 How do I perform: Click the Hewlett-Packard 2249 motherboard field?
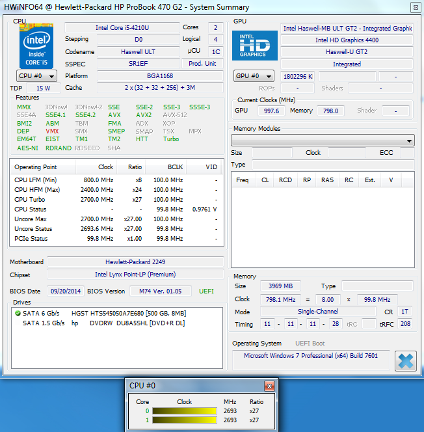pos(135,262)
